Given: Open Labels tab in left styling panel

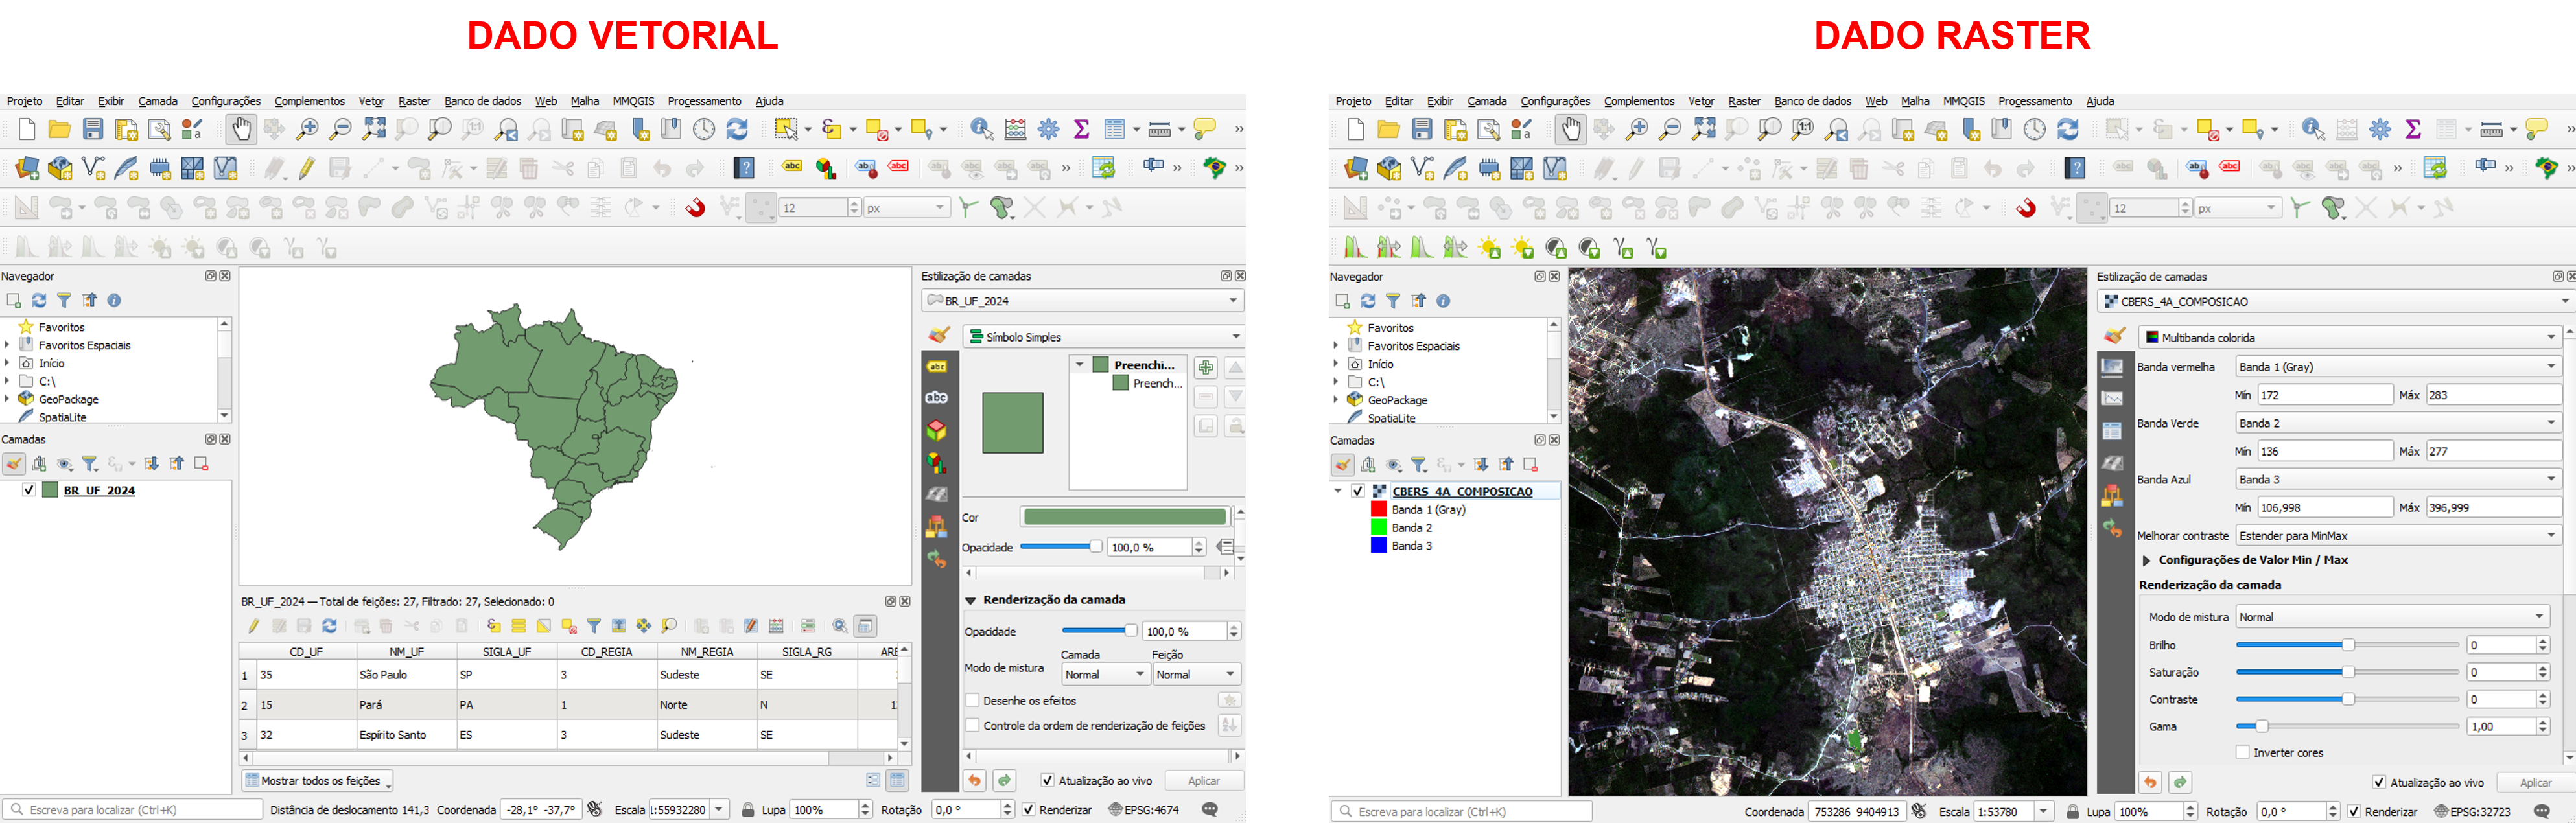Looking at the screenshot, I should pyautogui.click(x=937, y=367).
